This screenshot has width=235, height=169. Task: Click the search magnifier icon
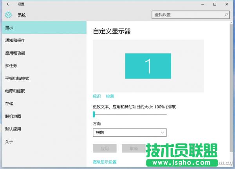226,15
